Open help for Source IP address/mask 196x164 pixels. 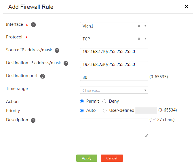click(x=57, y=50)
